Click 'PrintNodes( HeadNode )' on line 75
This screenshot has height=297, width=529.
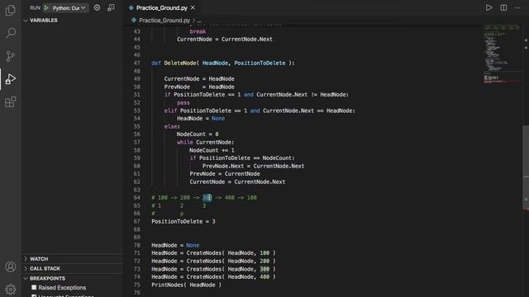point(186,285)
